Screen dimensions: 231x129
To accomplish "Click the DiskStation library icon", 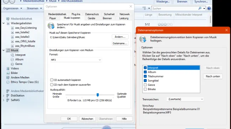I will tap(8, 96).
